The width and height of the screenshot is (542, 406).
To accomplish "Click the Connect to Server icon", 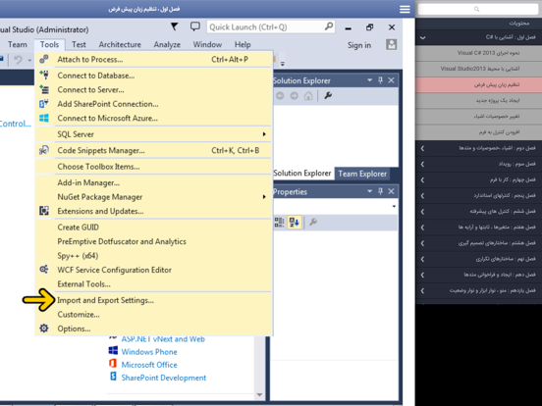I will (x=44, y=89).
